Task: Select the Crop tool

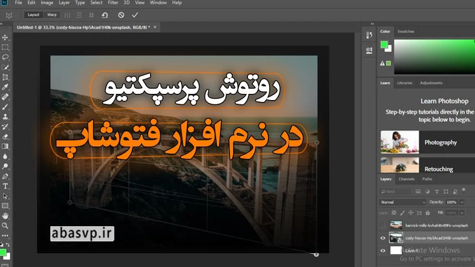Action: point(5,77)
